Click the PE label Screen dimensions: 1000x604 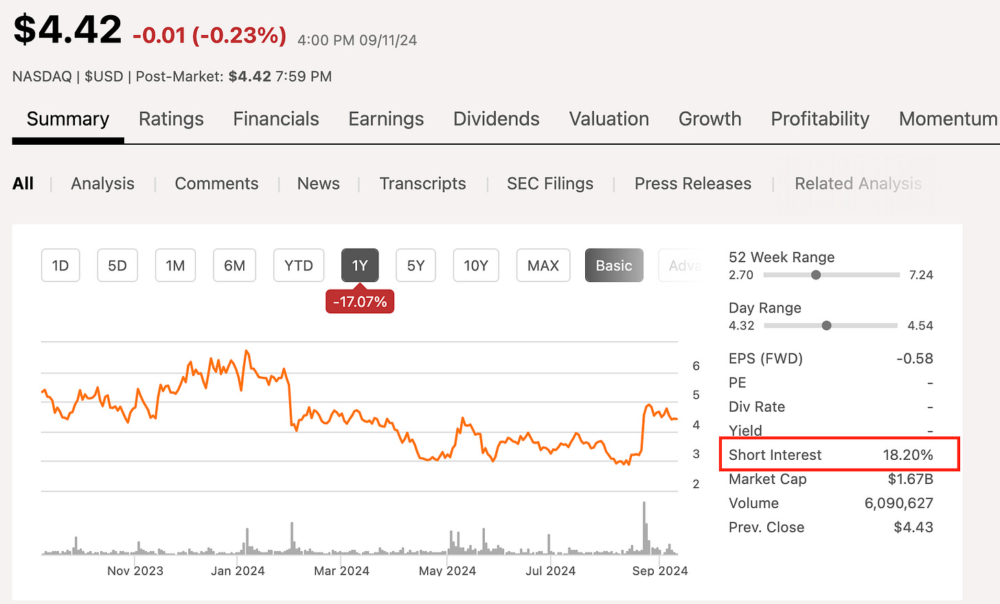coord(738,383)
